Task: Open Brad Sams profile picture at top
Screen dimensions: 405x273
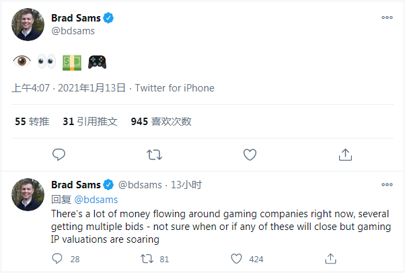Action: (28, 25)
